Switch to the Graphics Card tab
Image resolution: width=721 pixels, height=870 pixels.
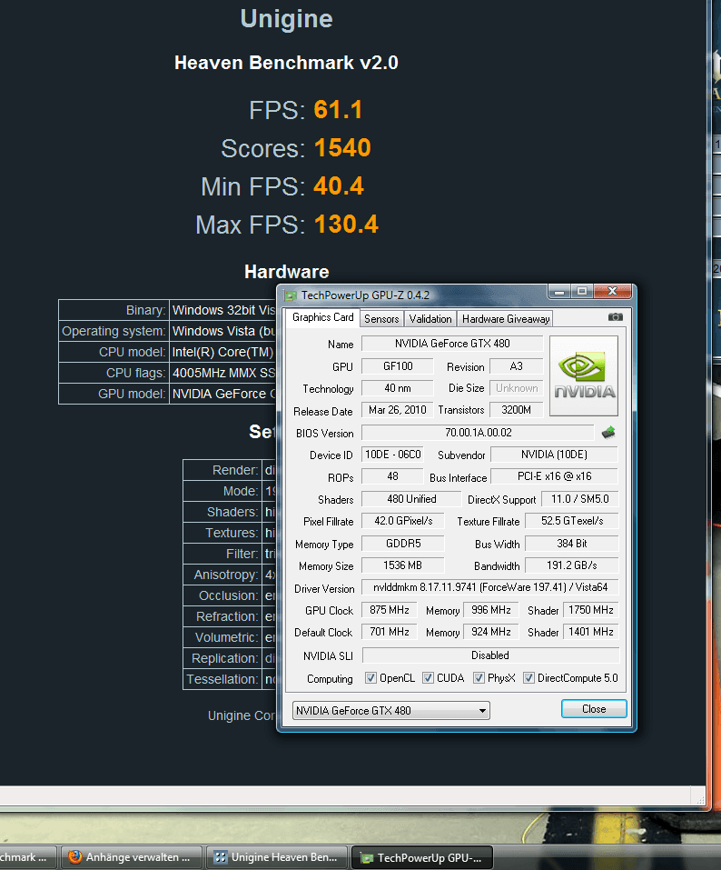click(322, 317)
